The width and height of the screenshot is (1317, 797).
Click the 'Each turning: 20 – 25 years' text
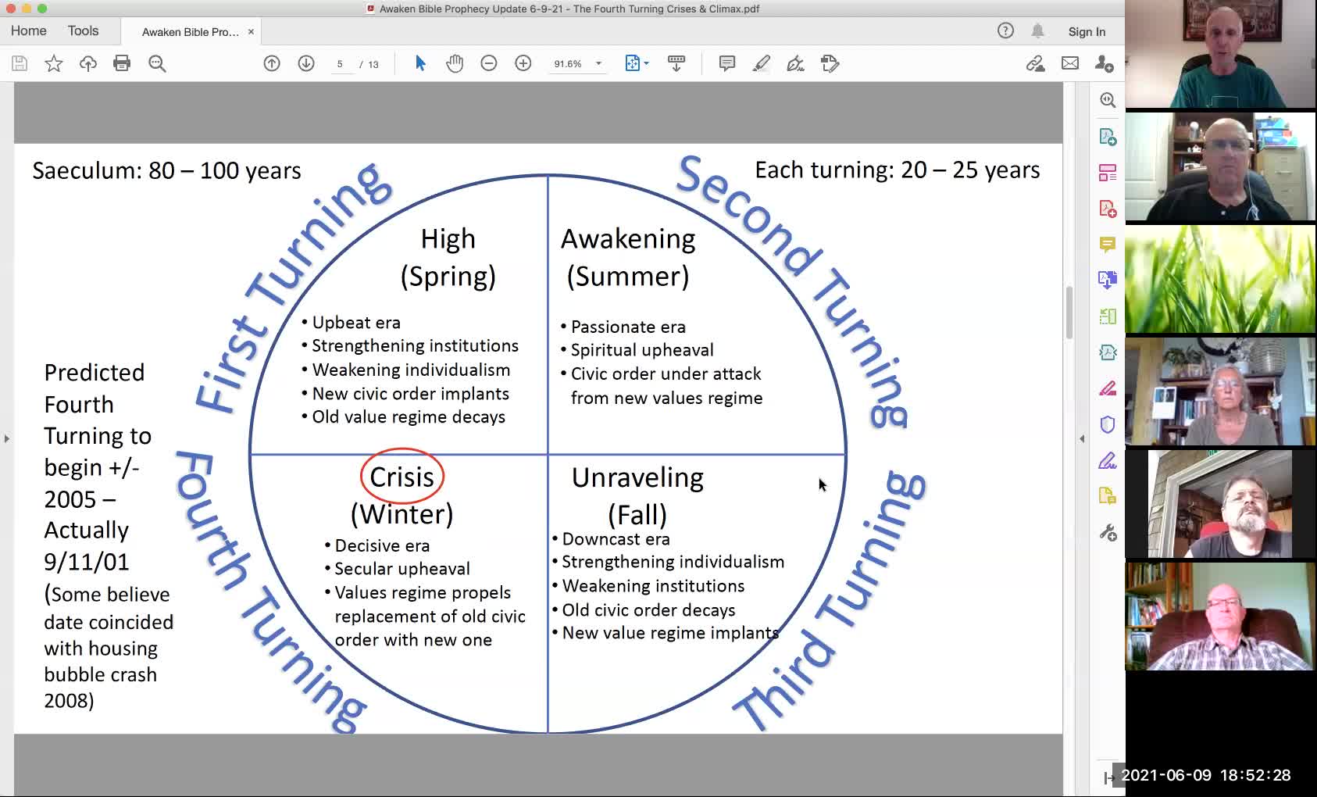click(897, 170)
